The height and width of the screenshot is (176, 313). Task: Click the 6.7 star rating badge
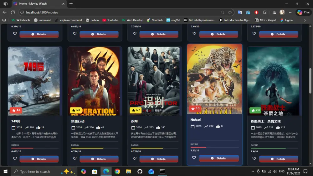(136, 110)
